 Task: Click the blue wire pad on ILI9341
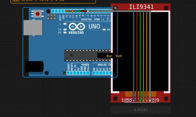pyautogui.click(x=134, y=101)
